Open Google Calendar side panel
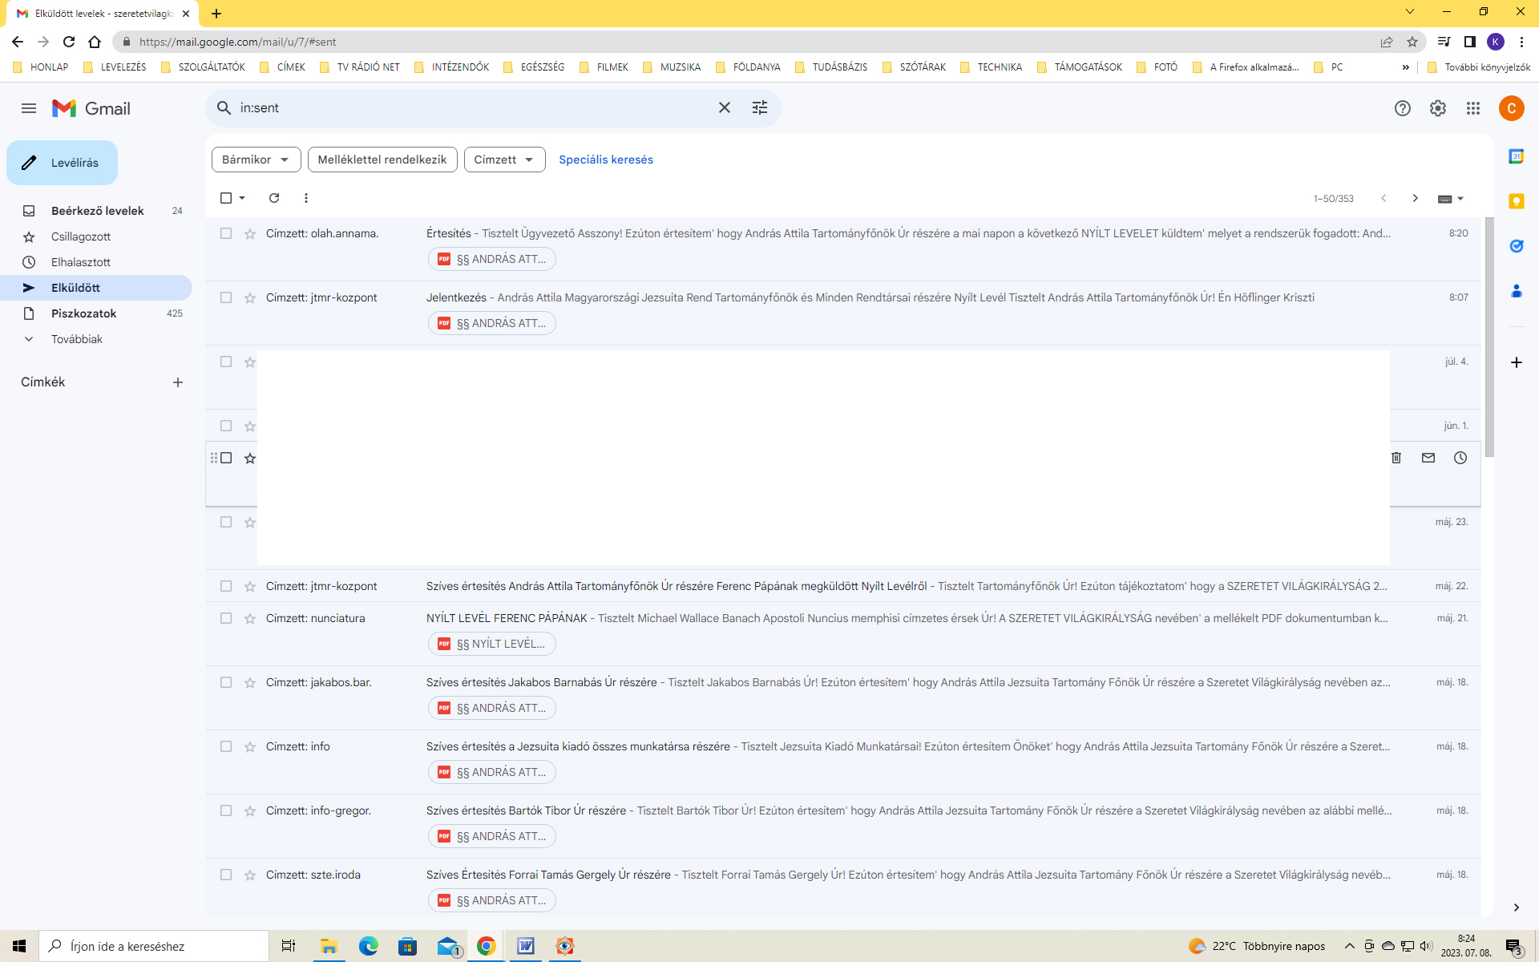The width and height of the screenshot is (1539, 962). 1517,156
